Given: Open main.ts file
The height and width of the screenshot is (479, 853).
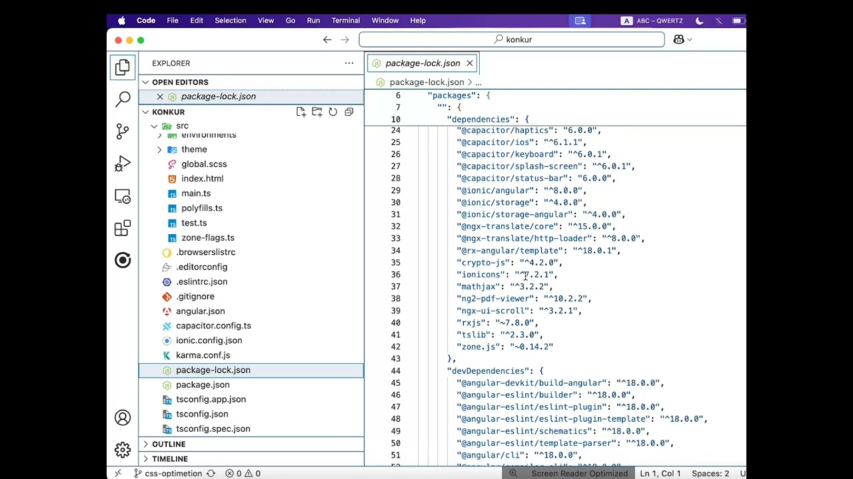Looking at the screenshot, I should pyautogui.click(x=196, y=193).
